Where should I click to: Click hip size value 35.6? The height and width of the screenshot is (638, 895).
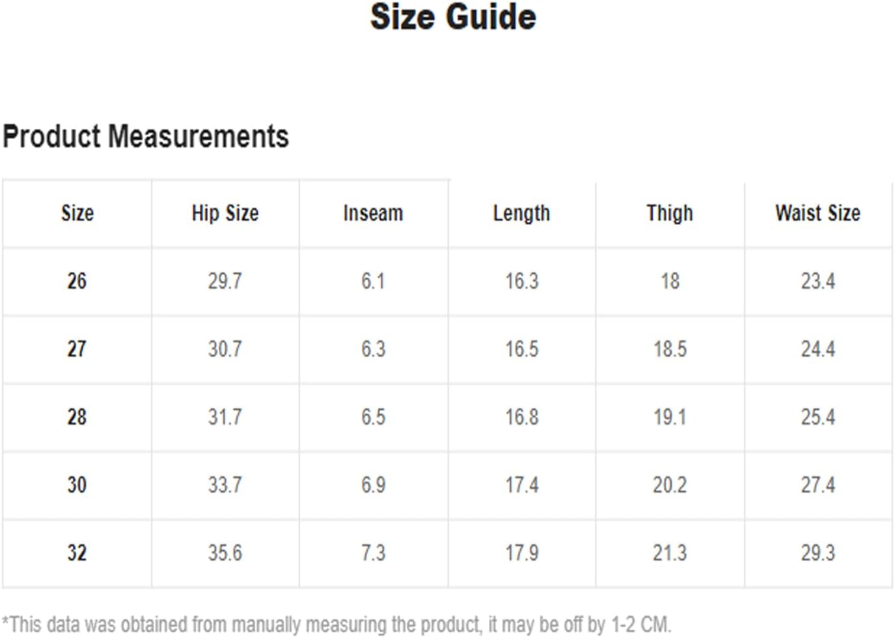225,553
